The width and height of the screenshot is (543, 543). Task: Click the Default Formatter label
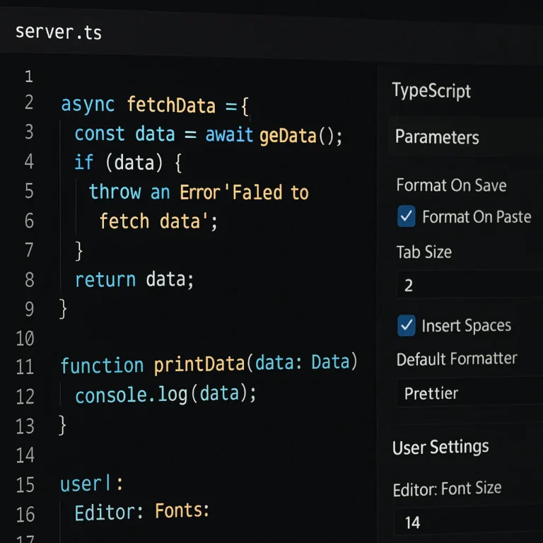[457, 358]
